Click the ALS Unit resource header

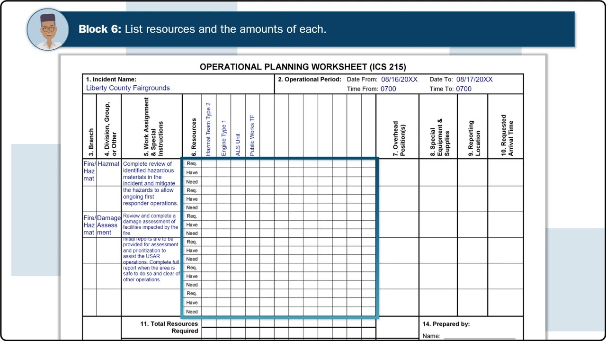pos(238,145)
